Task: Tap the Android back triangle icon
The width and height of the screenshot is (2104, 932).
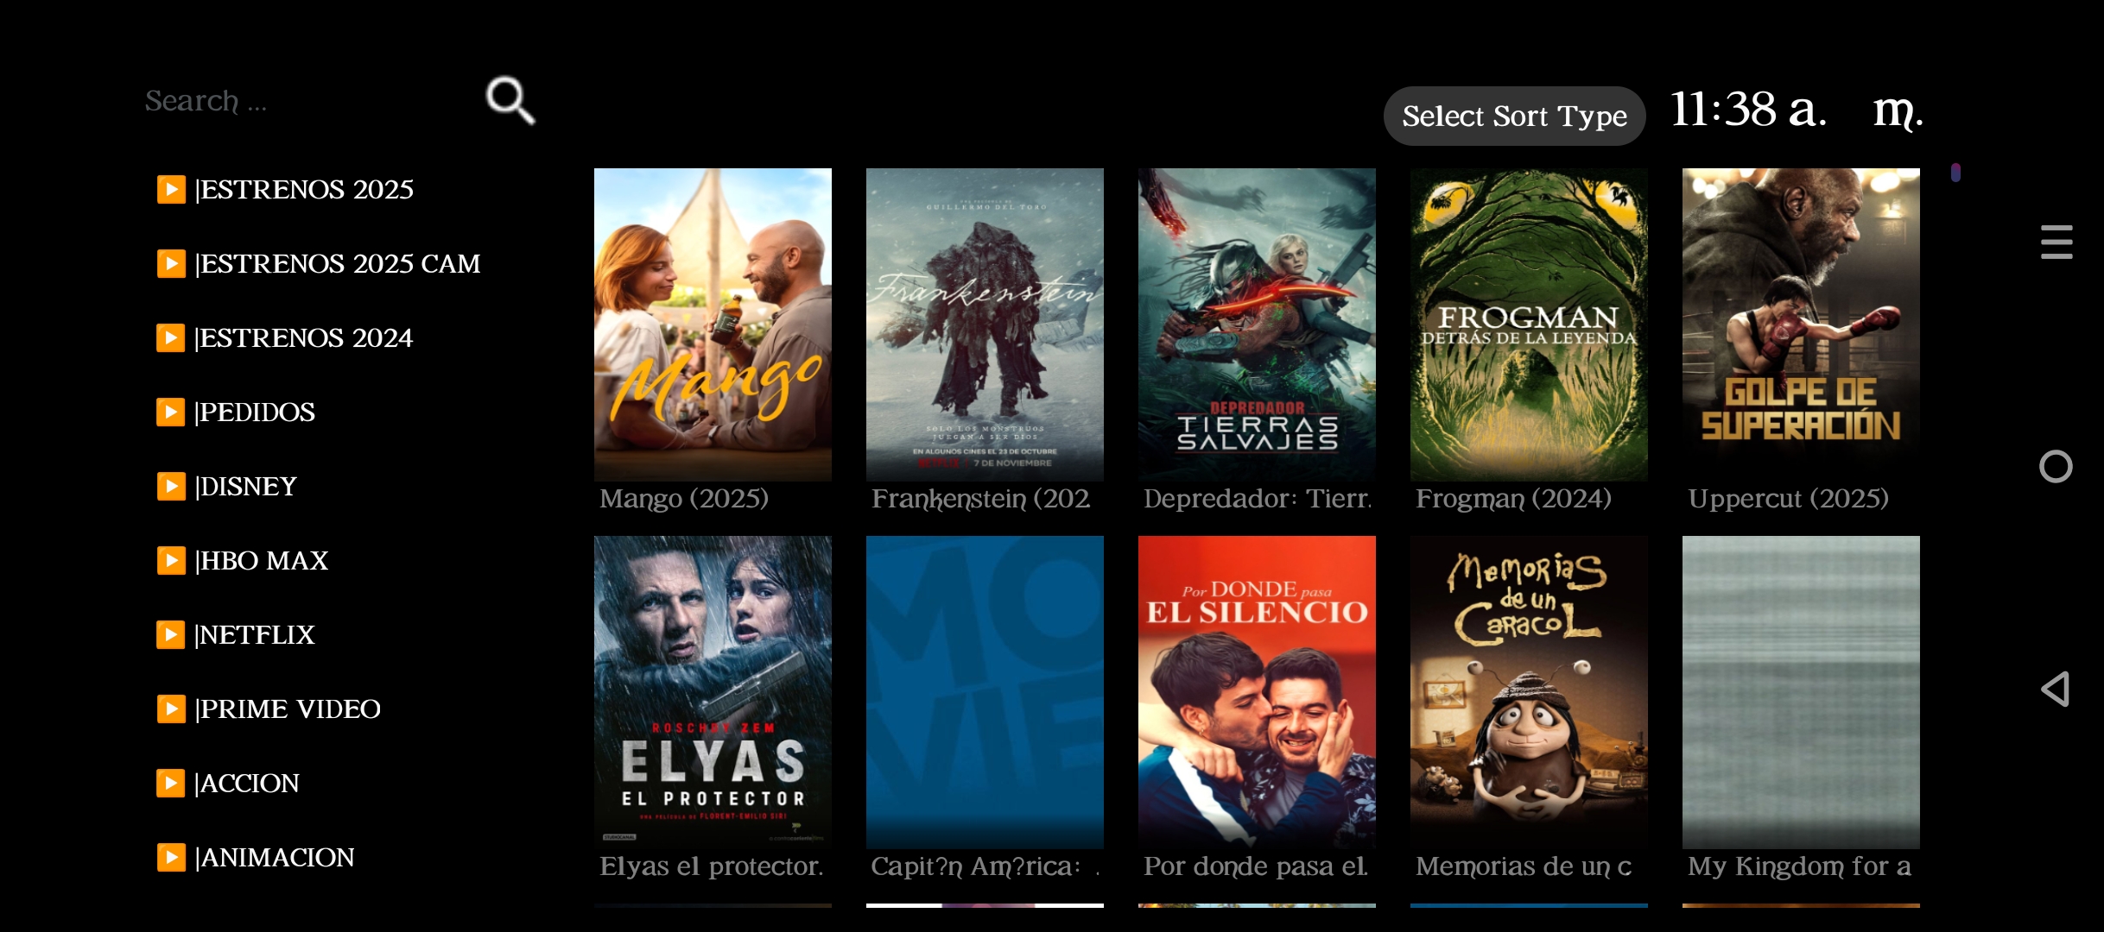Action: pos(2055,689)
